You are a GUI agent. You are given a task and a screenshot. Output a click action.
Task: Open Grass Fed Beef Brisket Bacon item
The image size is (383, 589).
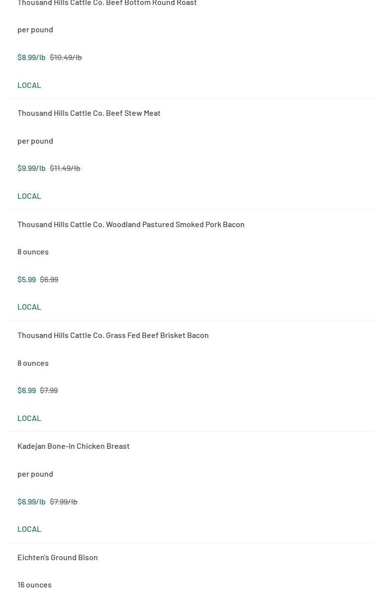click(x=113, y=335)
